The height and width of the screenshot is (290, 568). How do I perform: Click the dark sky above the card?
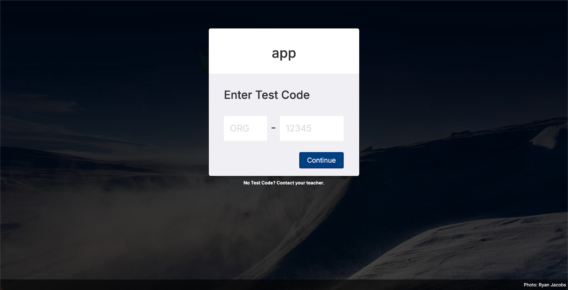click(x=284, y=14)
